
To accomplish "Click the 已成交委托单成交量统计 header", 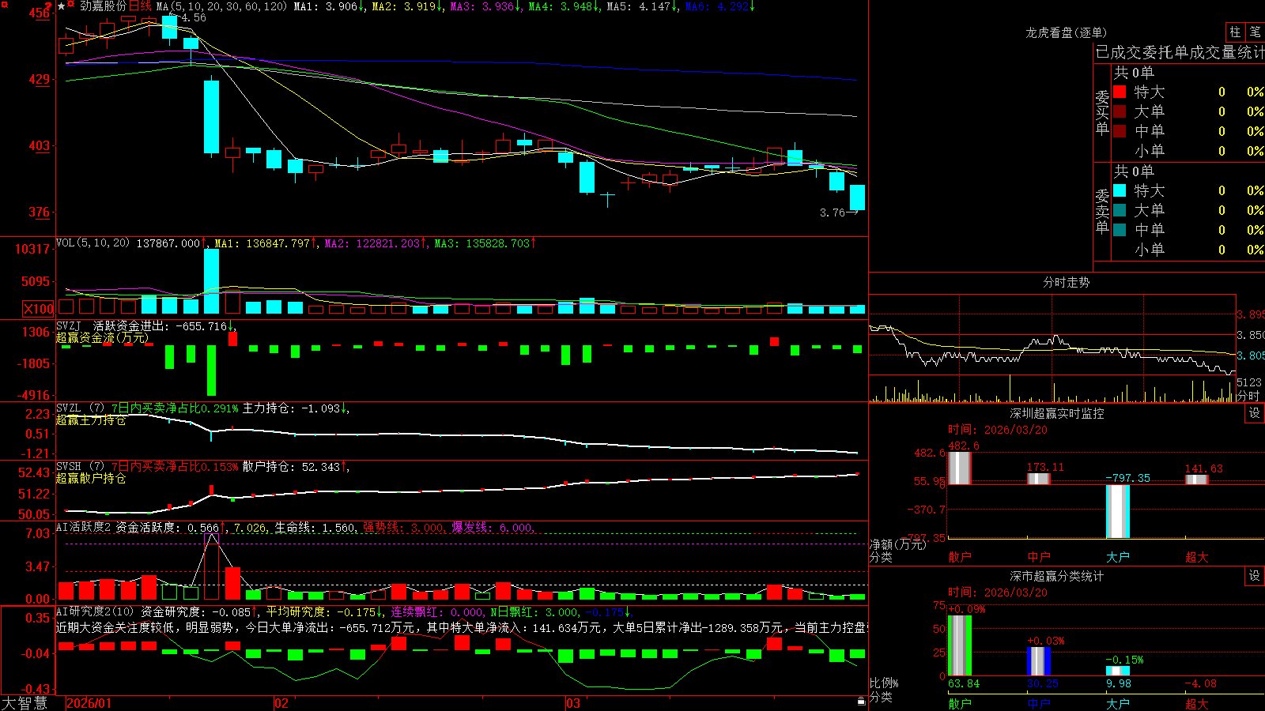I will (x=1180, y=52).
